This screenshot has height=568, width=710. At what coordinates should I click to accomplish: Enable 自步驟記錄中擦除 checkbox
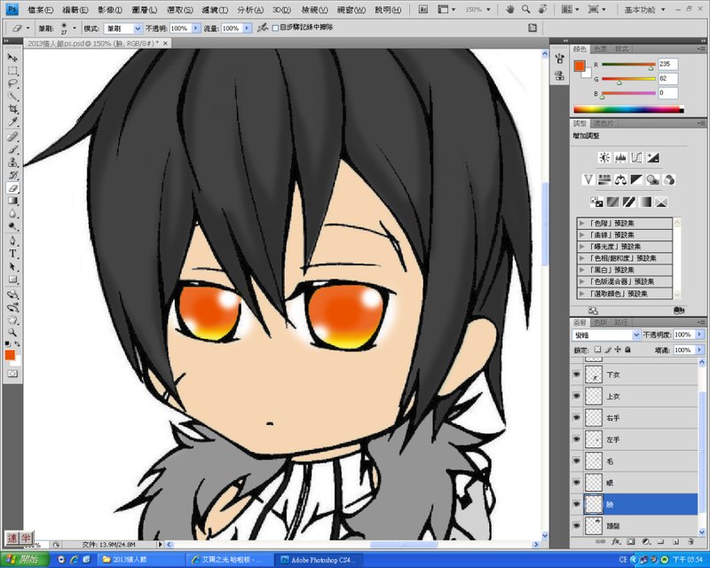point(275,28)
